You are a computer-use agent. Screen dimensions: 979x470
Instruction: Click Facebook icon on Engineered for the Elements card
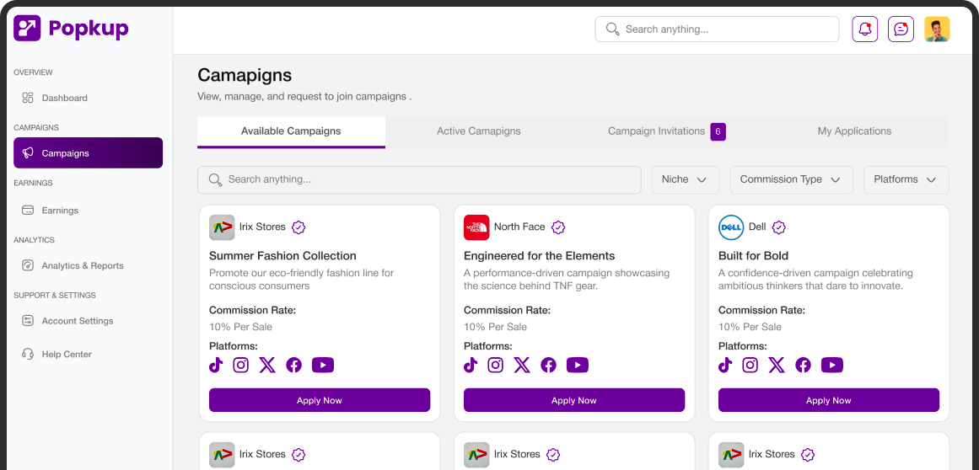[x=548, y=365]
